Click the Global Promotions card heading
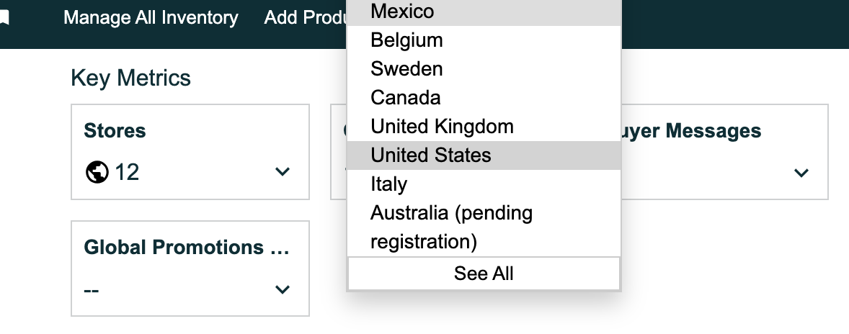Screen dimensions: 849x334 [187, 247]
